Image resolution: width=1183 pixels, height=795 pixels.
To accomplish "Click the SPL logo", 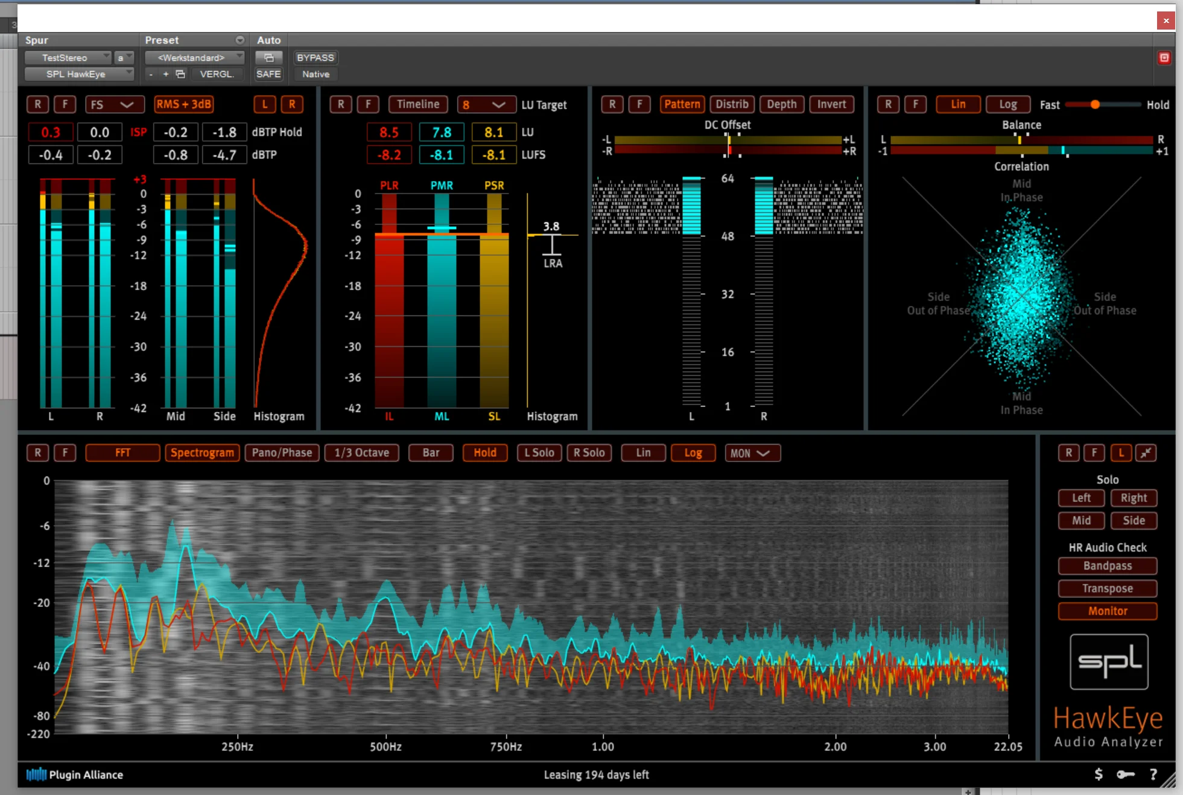I will point(1109,662).
